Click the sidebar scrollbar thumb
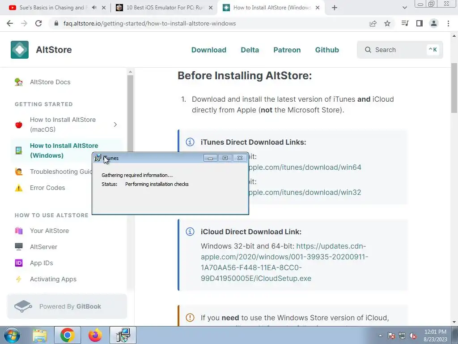This screenshot has width=458, height=344. tap(130, 112)
